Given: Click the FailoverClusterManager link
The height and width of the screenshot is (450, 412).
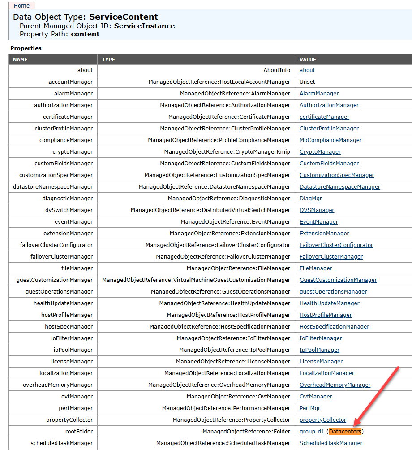Looking at the screenshot, I should [331, 256].
